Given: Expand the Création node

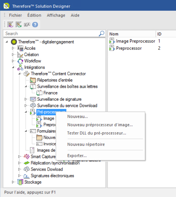Looking at the screenshot, I should point(13,55).
